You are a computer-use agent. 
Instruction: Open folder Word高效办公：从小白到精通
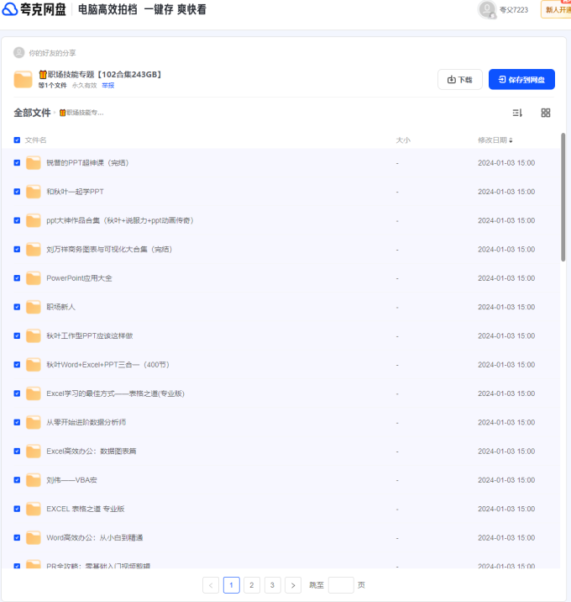click(95, 537)
